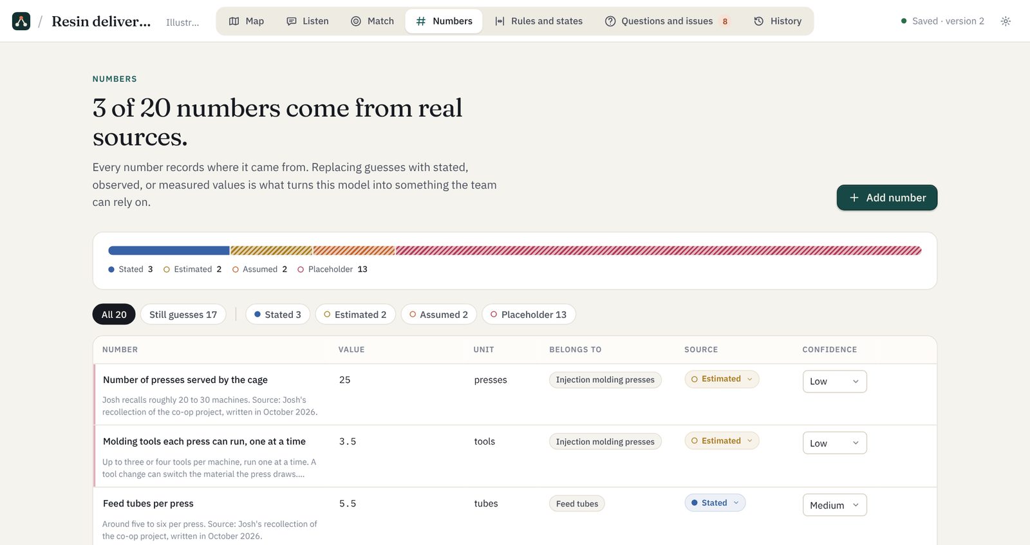Click the Numbers hash icon
This screenshot has width=1030, height=545.
[x=421, y=21]
